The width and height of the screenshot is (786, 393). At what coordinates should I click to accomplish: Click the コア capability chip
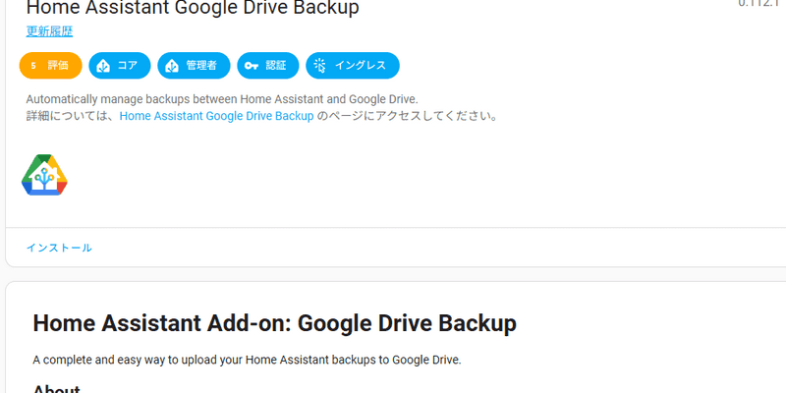coord(120,66)
